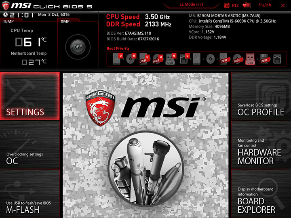Click the MSI Gaming G Series shield logo
The height and width of the screenshot is (218, 291).
[x=100, y=108]
